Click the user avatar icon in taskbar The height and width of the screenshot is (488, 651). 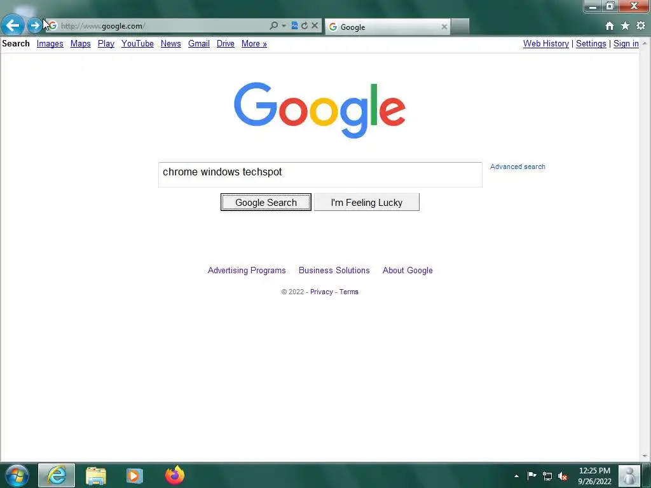coord(629,475)
